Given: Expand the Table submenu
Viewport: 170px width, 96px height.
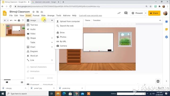Looking at the screenshot, I should pyautogui.click(x=52, y=42).
